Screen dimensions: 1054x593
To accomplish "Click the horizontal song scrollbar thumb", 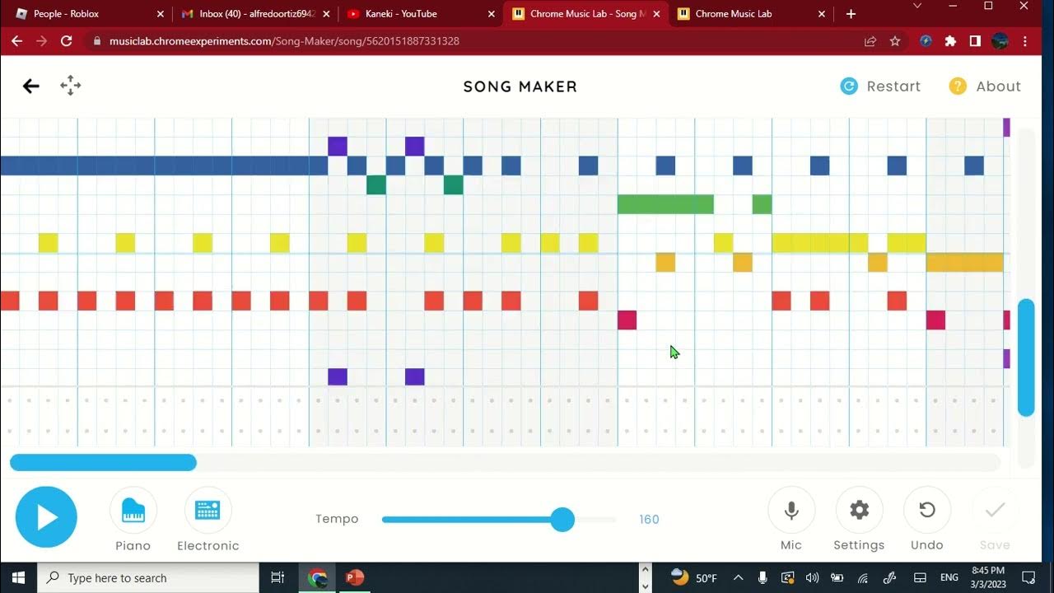I will click(x=103, y=463).
